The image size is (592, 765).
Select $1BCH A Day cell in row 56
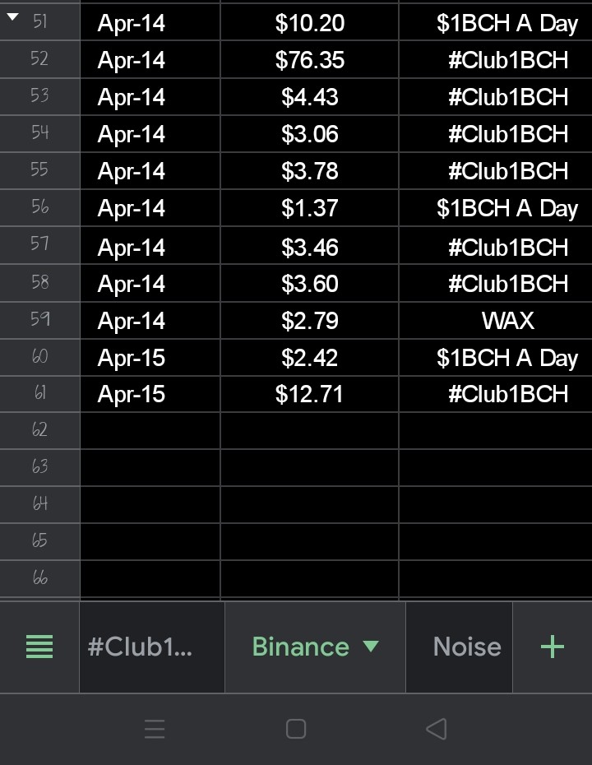[x=496, y=208]
